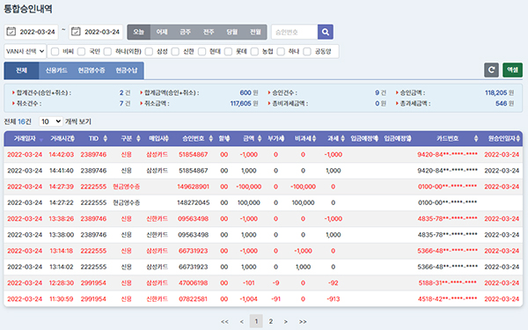
Task: Click the green 엑셀 export button
Action: (512, 70)
